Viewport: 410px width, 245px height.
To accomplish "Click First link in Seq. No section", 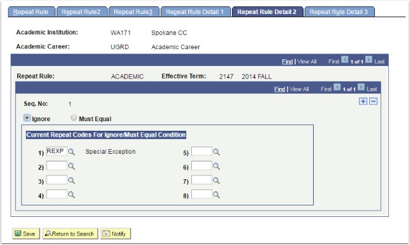I will tap(326, 89).
